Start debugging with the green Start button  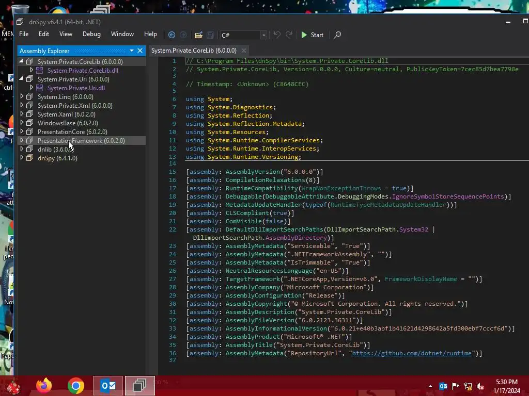tap(312, 35)
